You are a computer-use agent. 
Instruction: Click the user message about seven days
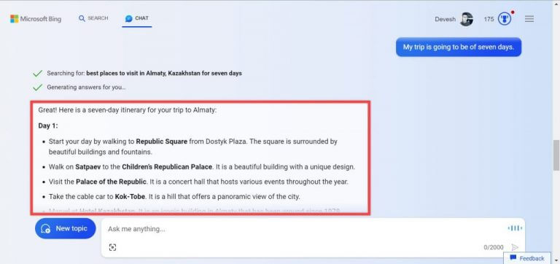(x=459, y=47)
